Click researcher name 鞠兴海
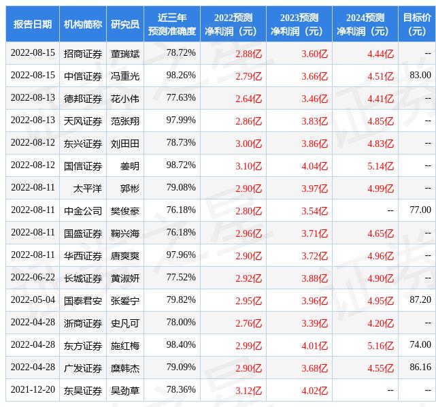The height and width of the screenshot is (407, 436). (125, 233)
